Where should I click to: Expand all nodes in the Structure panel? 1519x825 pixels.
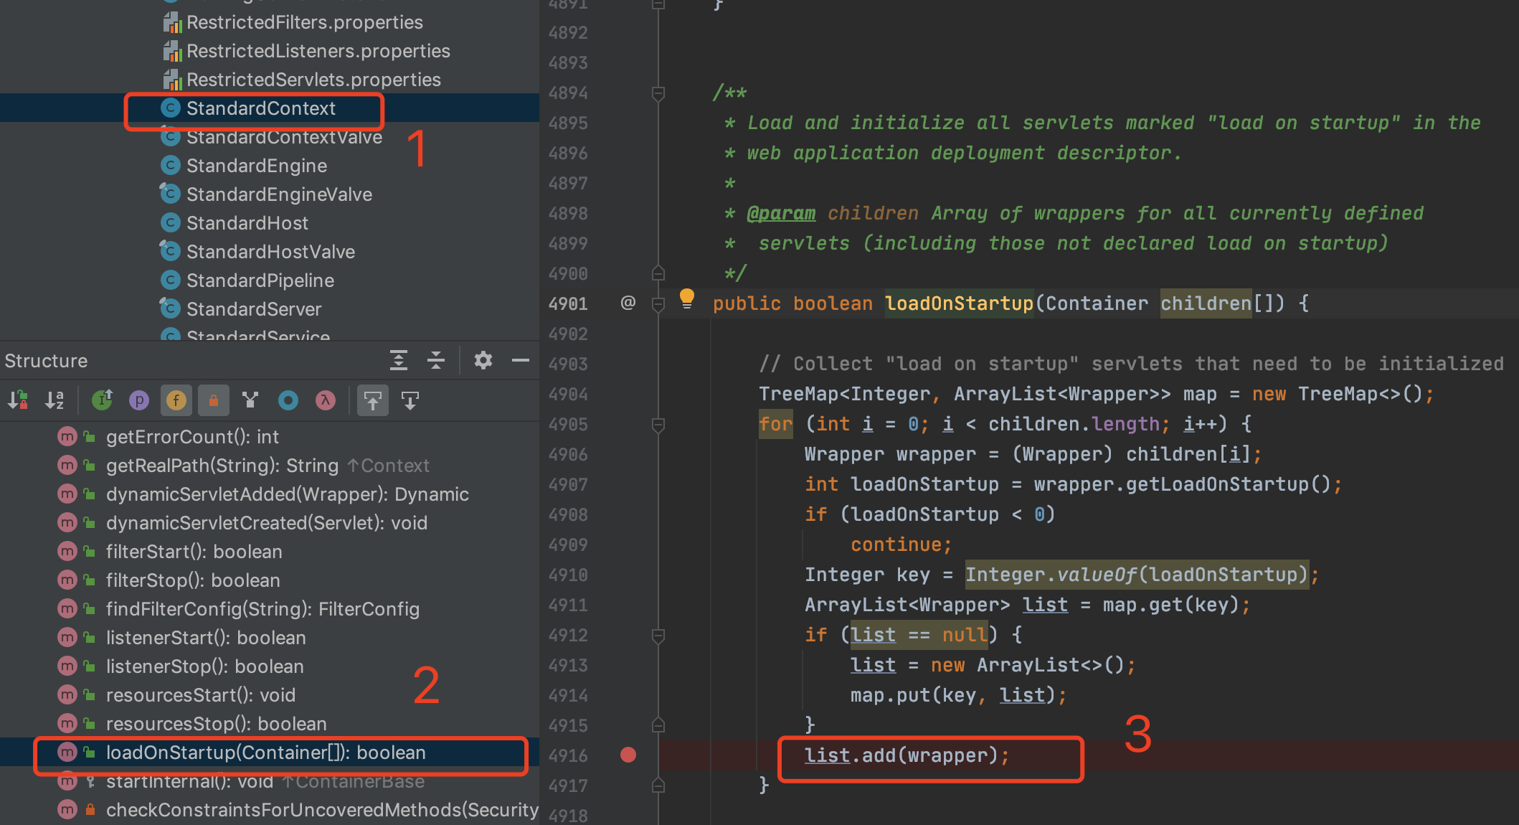click(399, 360)
